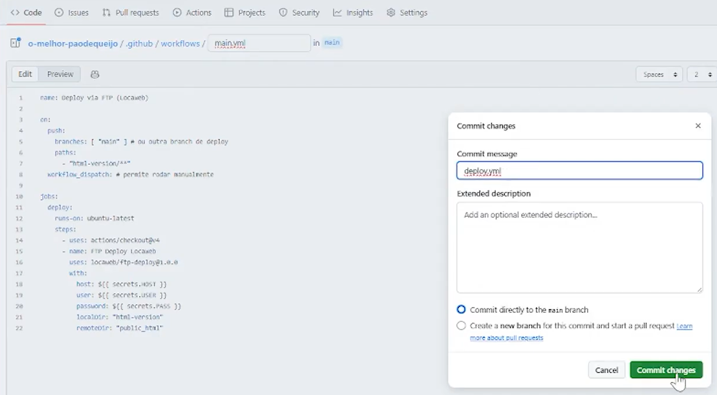Open the Projects tab
This screenshot has width=717, height=395.
point(245,12)
